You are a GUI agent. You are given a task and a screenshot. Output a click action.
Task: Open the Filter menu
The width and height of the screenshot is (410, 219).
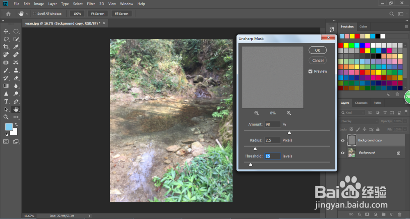click(x=91, y=4)
